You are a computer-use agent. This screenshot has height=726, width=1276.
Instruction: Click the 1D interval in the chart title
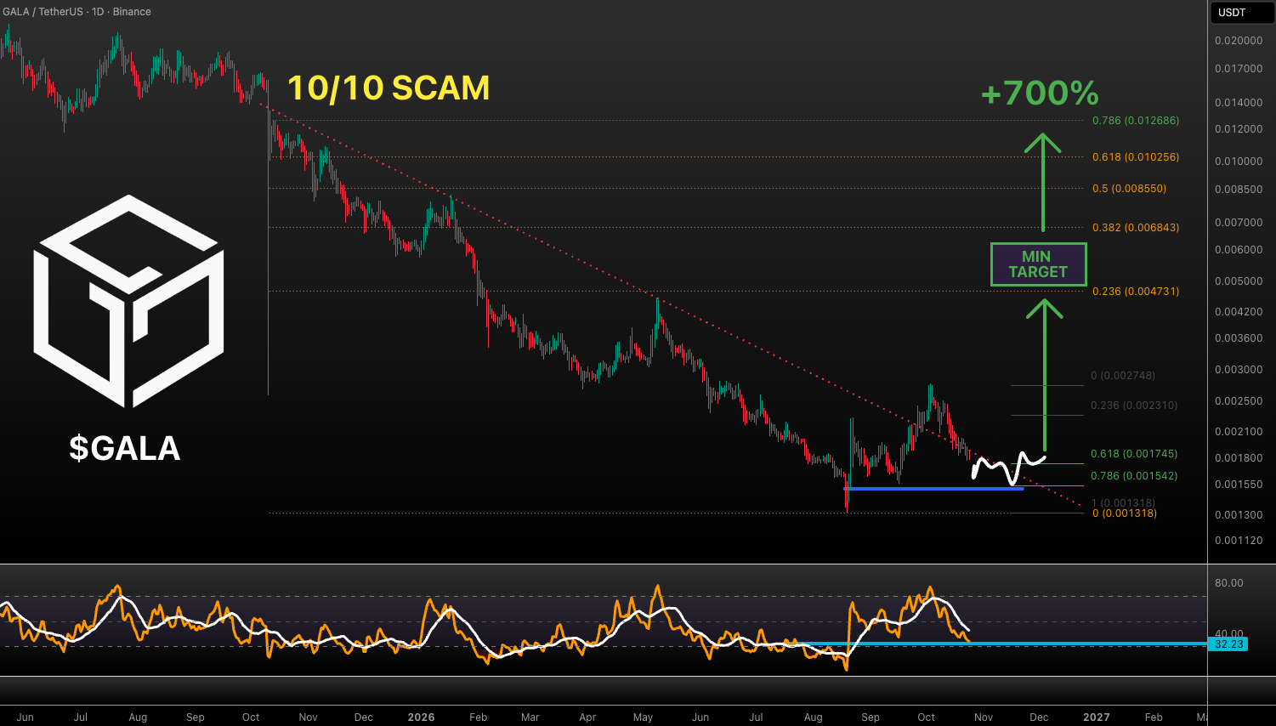click(98, 12)
